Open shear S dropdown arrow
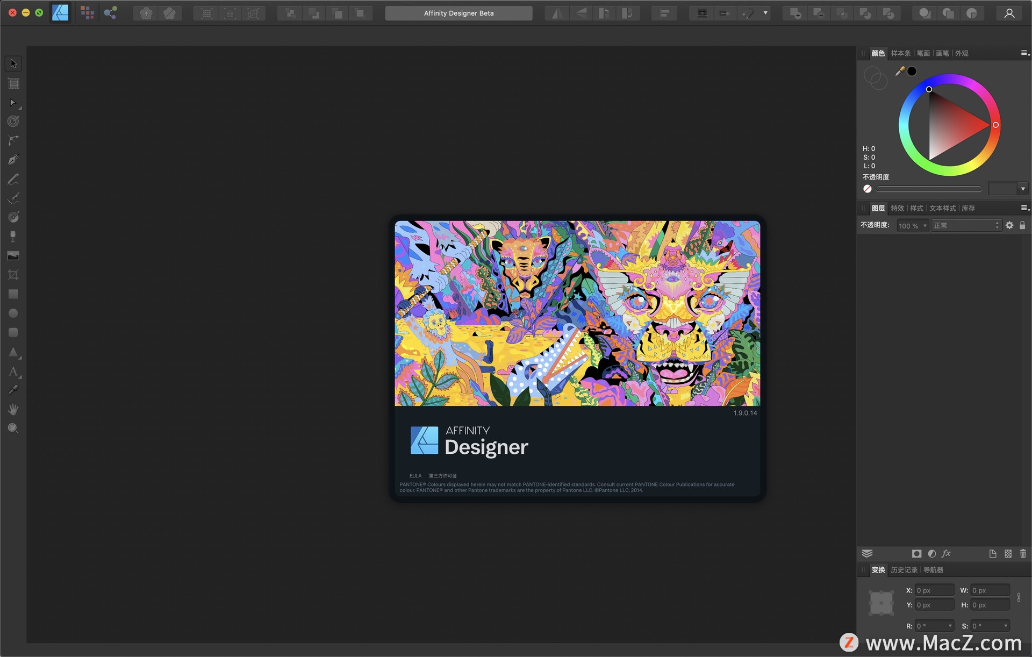Screen dimensions: 1032x657 pyautogui.click(x=1006, y=626)
